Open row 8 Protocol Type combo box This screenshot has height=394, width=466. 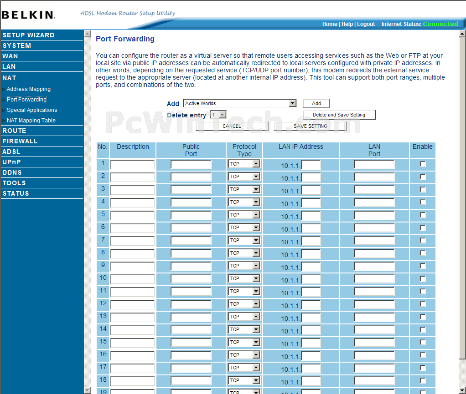pos(244,253)
